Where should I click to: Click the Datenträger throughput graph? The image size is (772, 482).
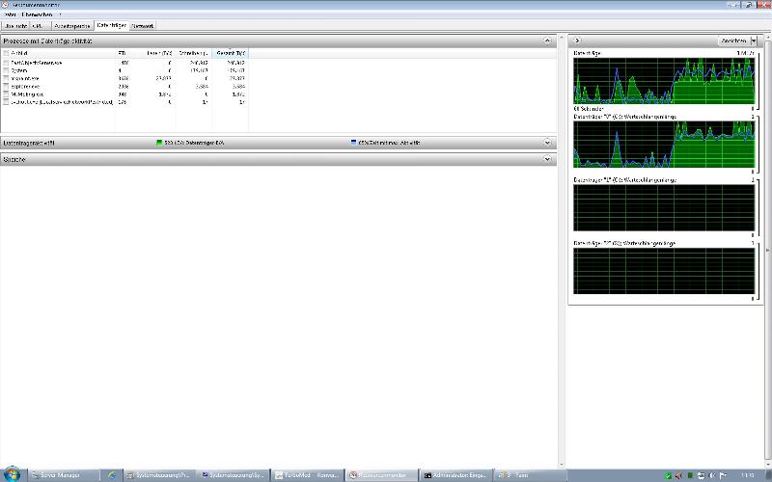pyautogui.click(x=664, y=81)
